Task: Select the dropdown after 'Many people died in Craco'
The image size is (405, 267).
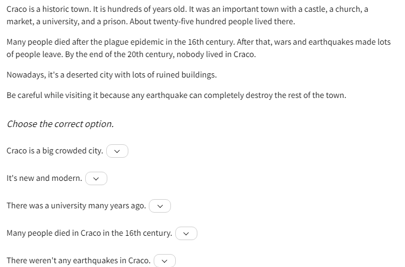Action: coord(186,233)
